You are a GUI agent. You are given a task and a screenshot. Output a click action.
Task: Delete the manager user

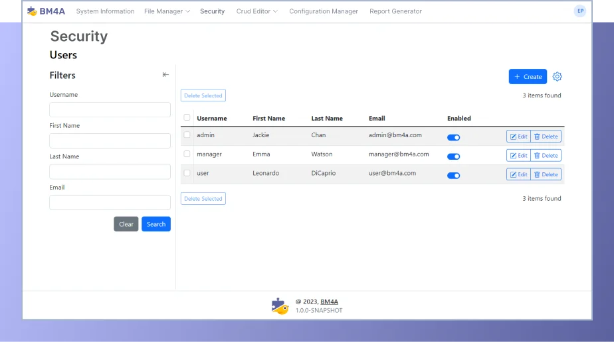pyautogui.click(x=546, y=155)
